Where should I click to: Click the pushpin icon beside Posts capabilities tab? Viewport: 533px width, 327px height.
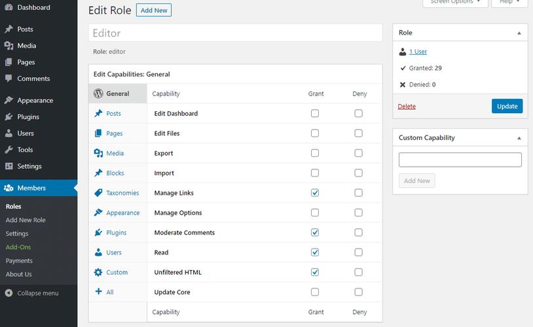[98, 113]
